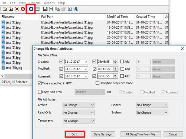Close the Change file time dialog
186x139 pixels.
pyautogui.click(x=182, y=49)
